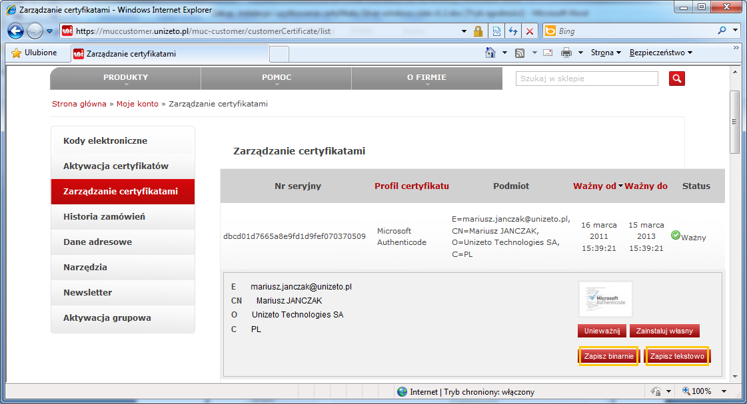
Task: Sort by Profil certyfikatu column header
Action: pyautogui.click(x=412, y=186)
